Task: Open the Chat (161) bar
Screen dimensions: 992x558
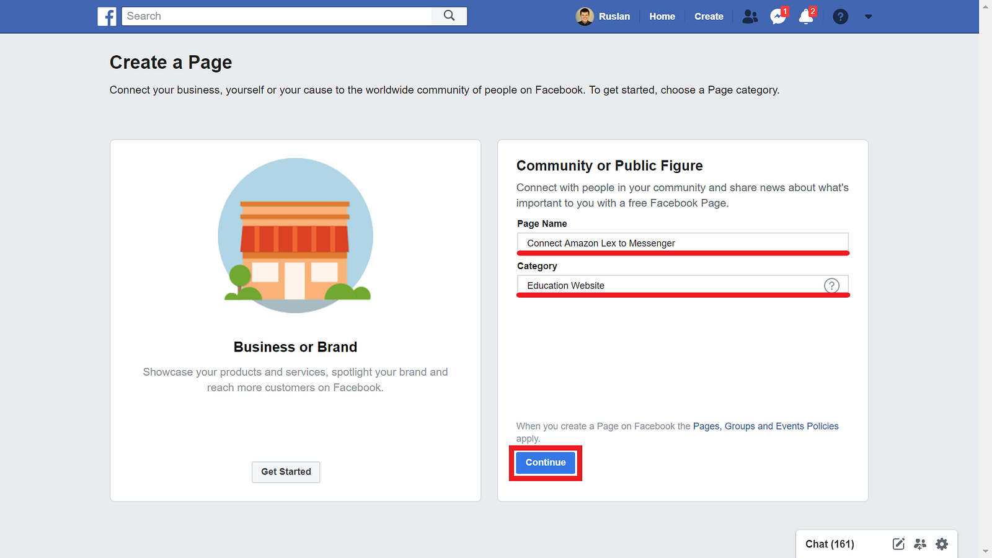Action: click(830, 544)
